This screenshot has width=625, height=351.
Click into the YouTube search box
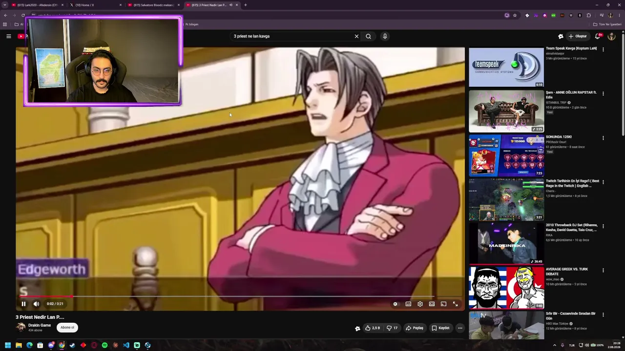click(x=292, y=36)
